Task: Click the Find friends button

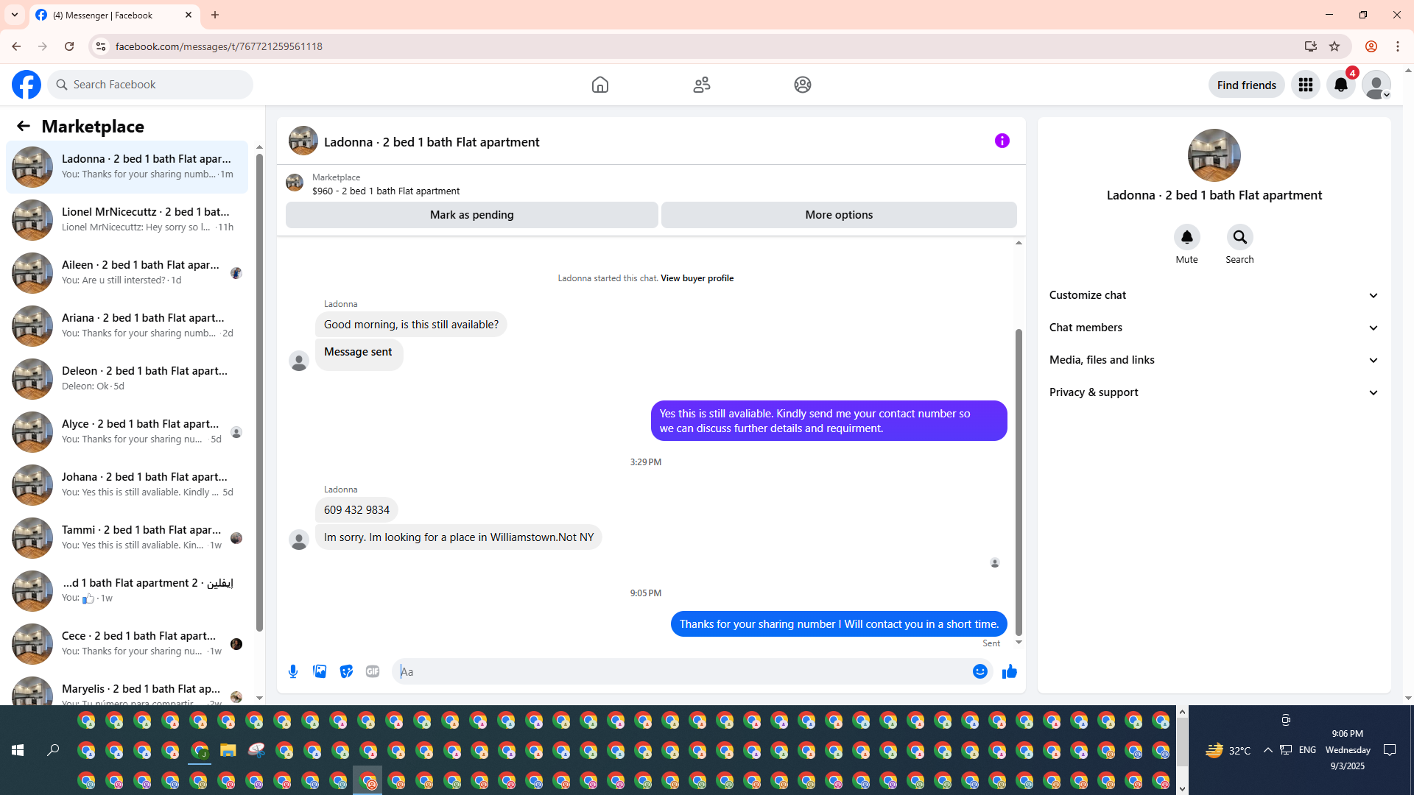Action: (x=1247, y=85)
